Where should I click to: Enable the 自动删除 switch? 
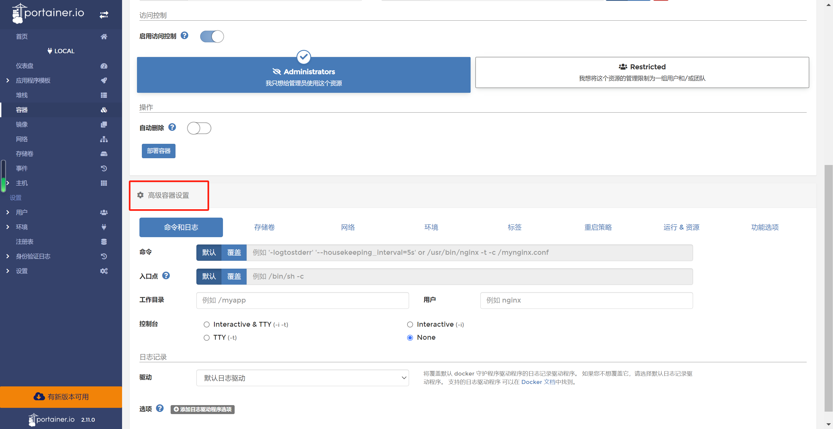coord(199,128)
